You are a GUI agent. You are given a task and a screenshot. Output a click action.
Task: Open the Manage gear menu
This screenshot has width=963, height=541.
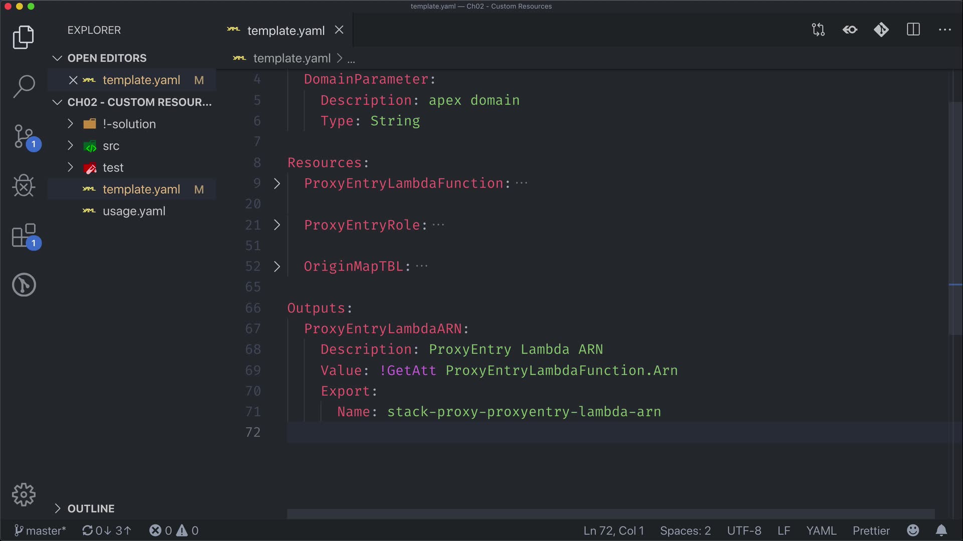24,495
